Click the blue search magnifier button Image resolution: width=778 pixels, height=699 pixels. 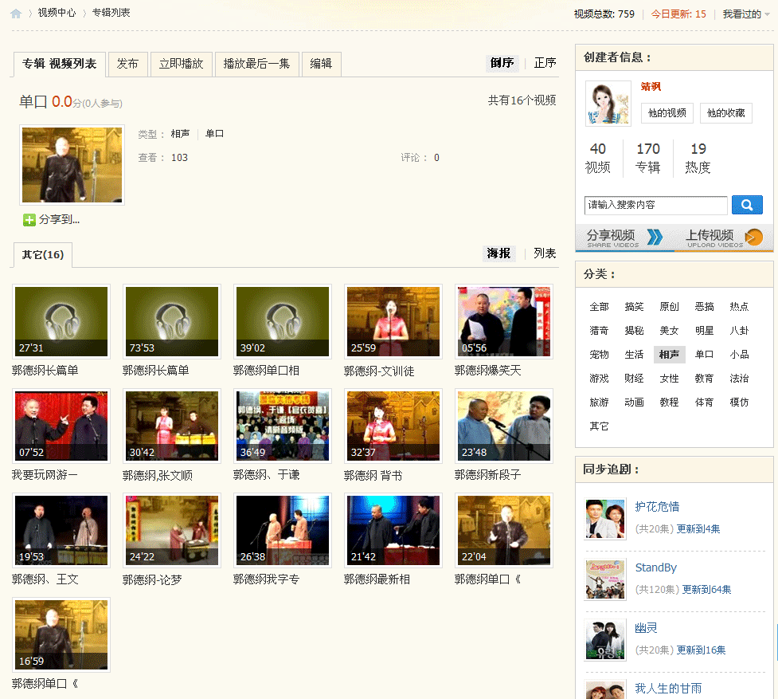pyautogui.click(x=747, y=205)
